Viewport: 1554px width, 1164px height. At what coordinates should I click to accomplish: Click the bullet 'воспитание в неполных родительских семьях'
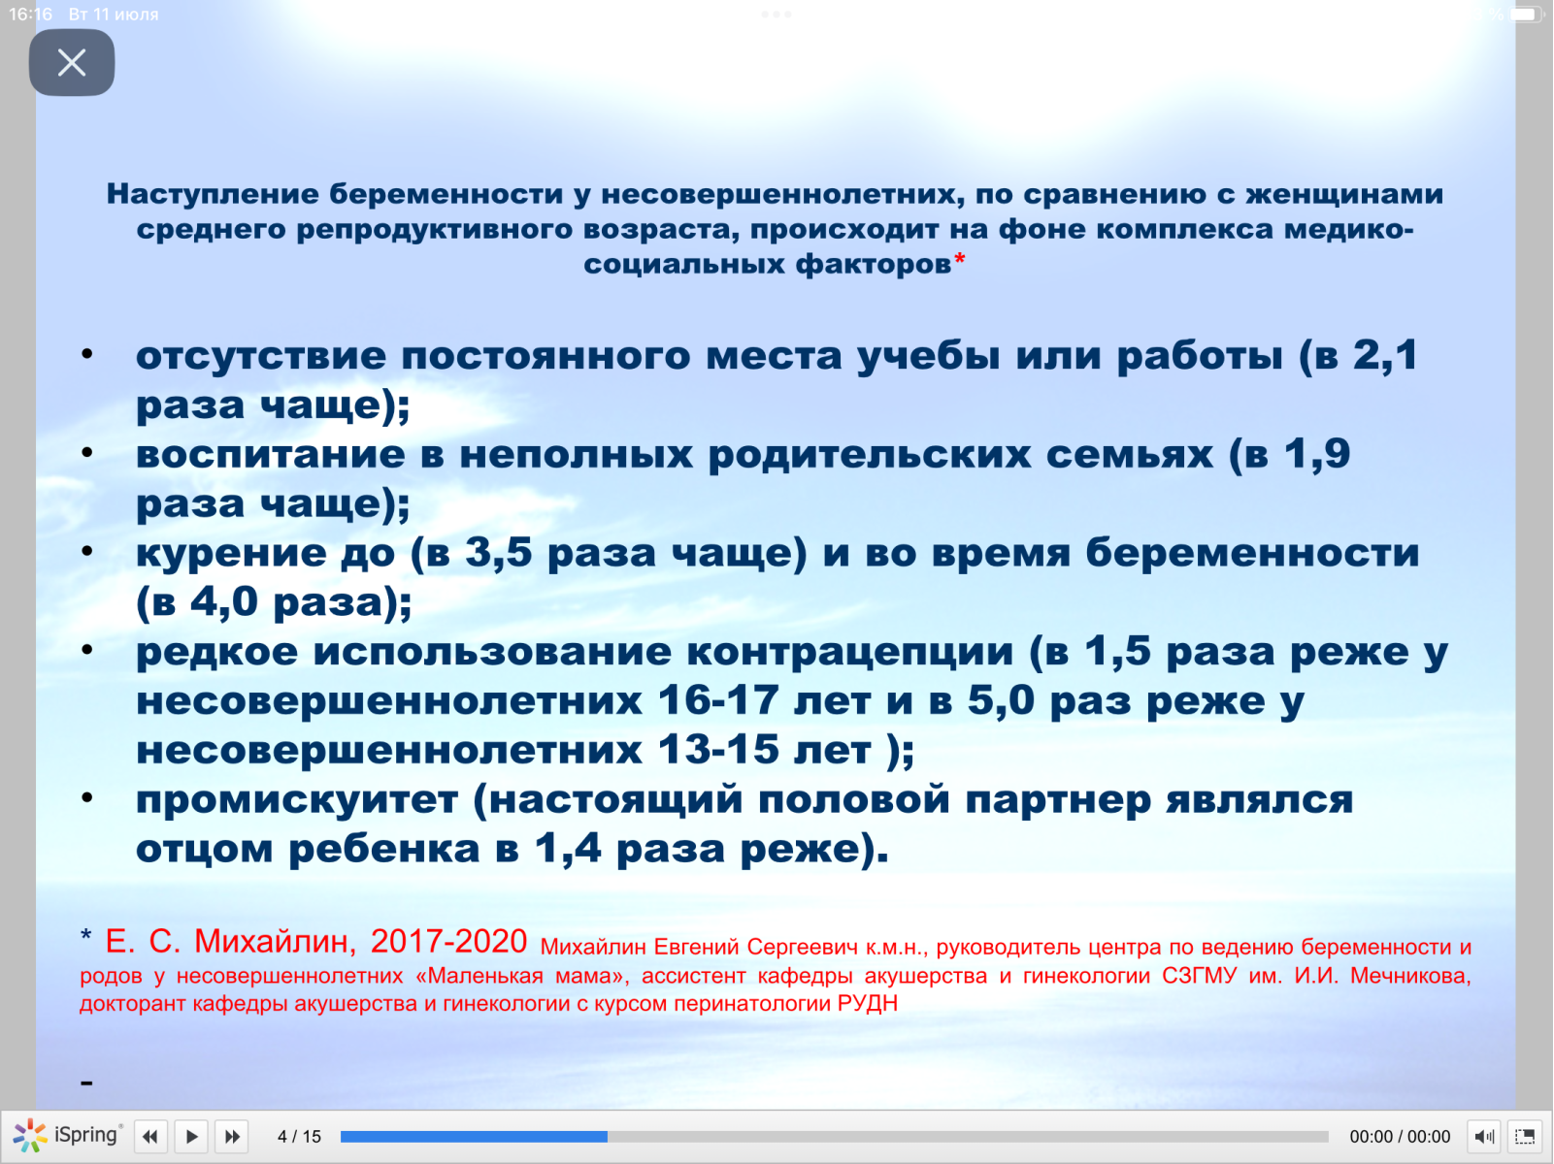coord(743,478)
